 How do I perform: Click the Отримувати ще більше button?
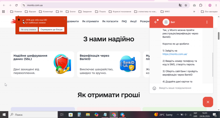click(52, 29)
